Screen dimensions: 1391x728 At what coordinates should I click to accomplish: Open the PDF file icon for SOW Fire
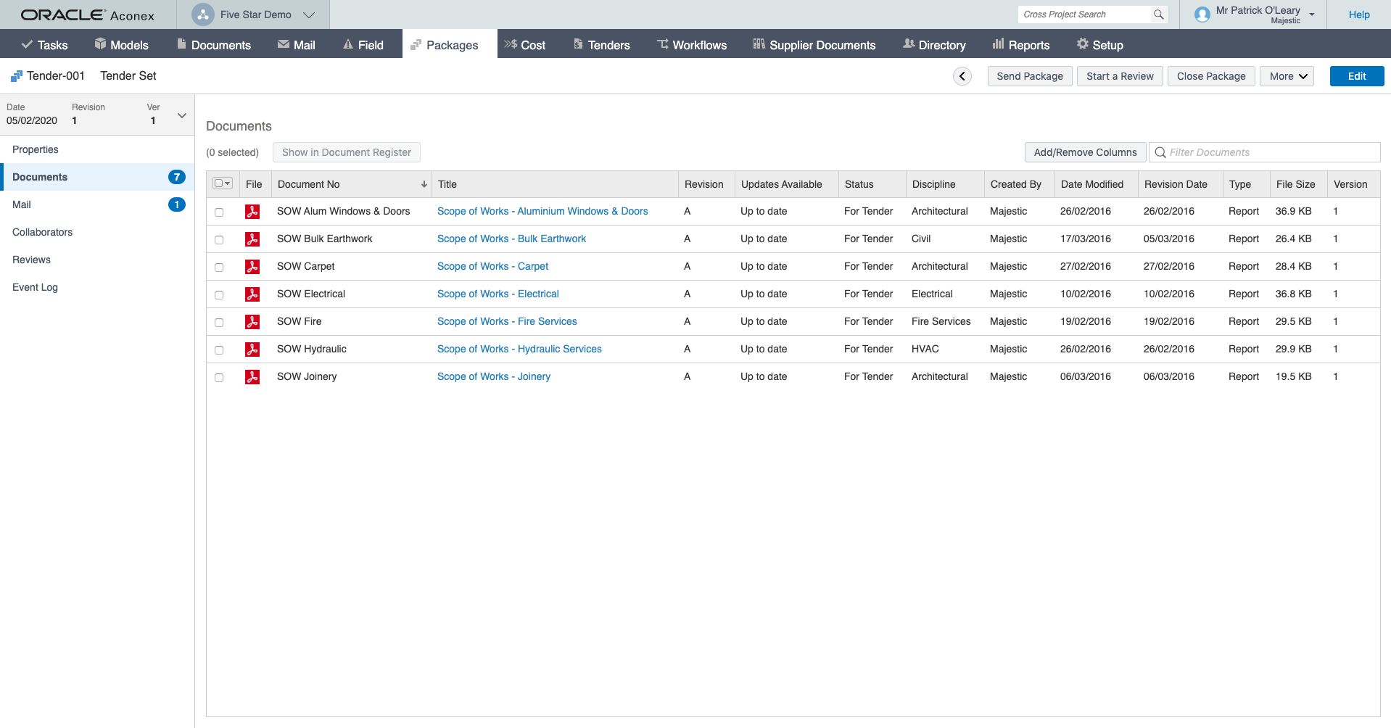coord(252,321)
